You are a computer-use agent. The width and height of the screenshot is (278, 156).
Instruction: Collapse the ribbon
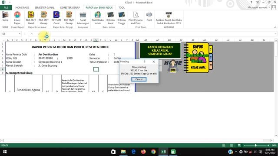coord(275,27)
